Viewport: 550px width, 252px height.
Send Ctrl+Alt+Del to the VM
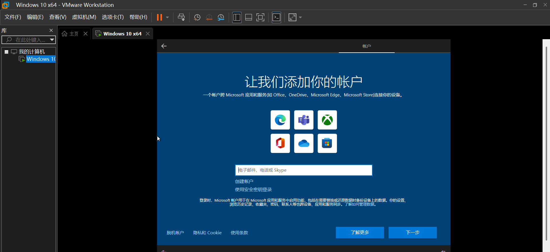coord(181,17)
